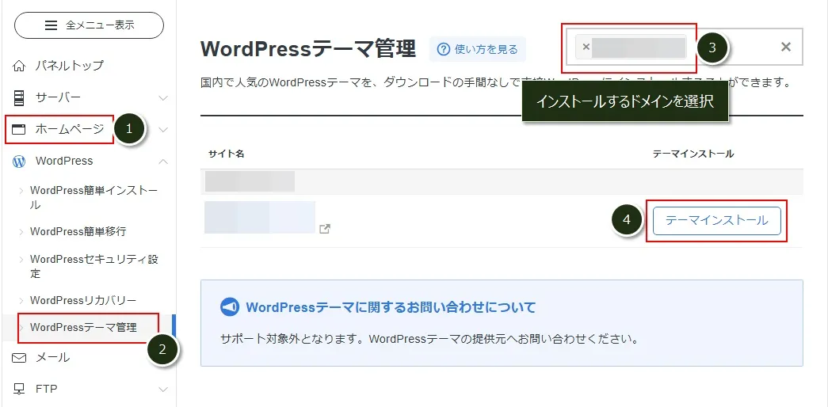This screenshot has width=828, height=407.
Task: Click the サーバー server icon
Action: click(x=20, y=97)
